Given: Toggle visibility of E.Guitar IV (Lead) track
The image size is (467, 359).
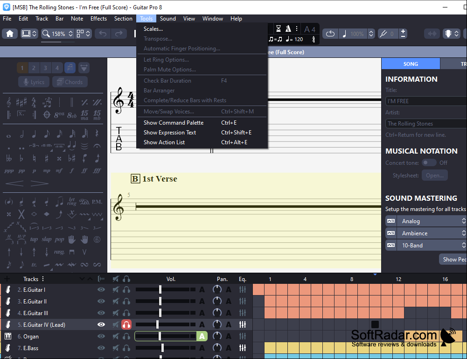Looking at the screenshot, I should tap(101, 324).
